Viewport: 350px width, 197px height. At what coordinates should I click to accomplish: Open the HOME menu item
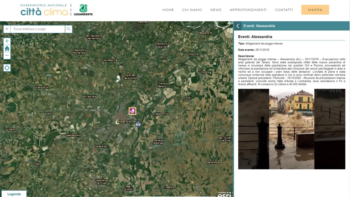coord(168,10)
